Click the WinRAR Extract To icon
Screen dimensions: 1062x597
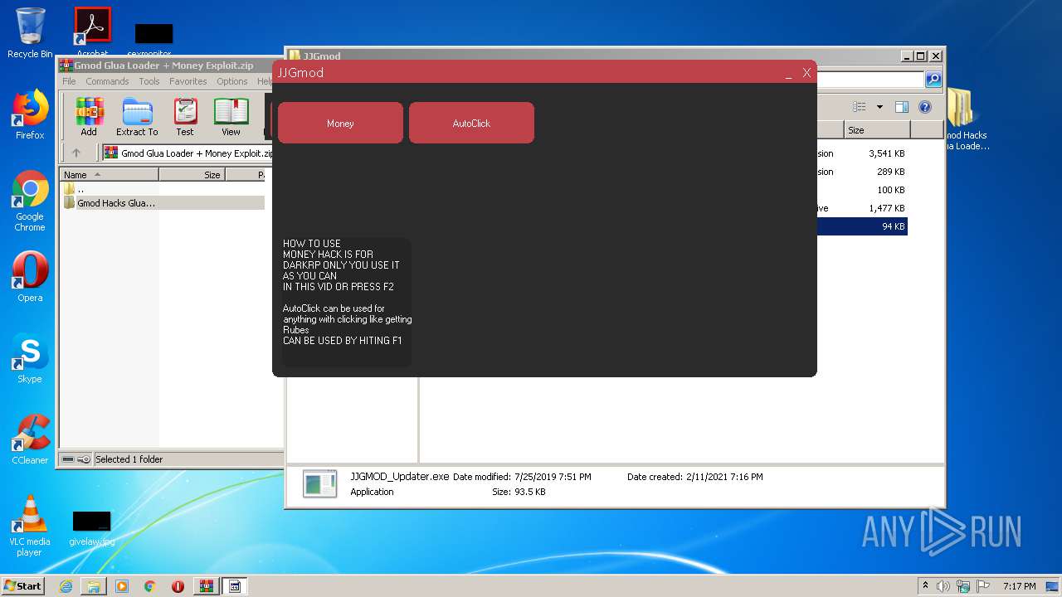click(x=137, y=117)
